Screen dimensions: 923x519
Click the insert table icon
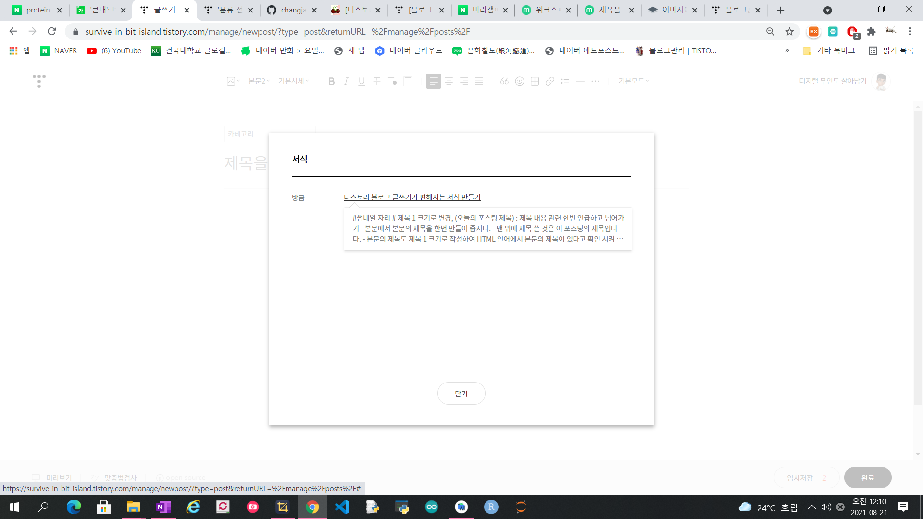tap(535, 81)
